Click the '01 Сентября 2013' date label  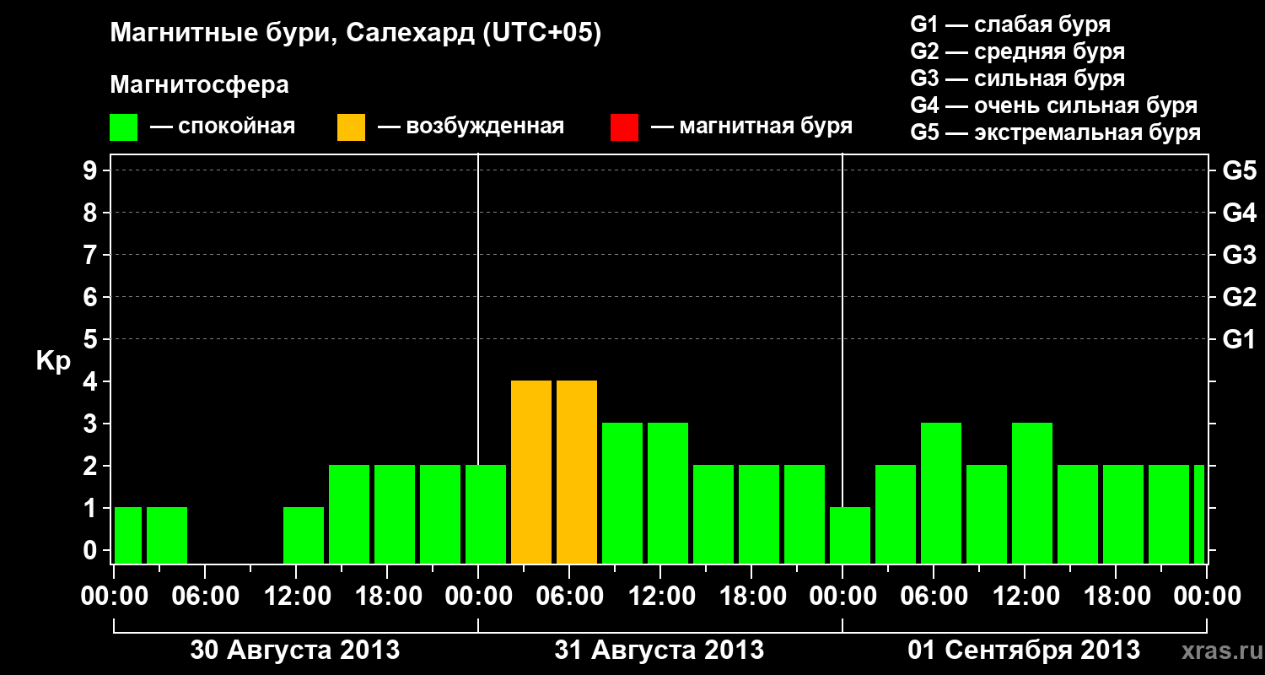tap(1024, 651)
